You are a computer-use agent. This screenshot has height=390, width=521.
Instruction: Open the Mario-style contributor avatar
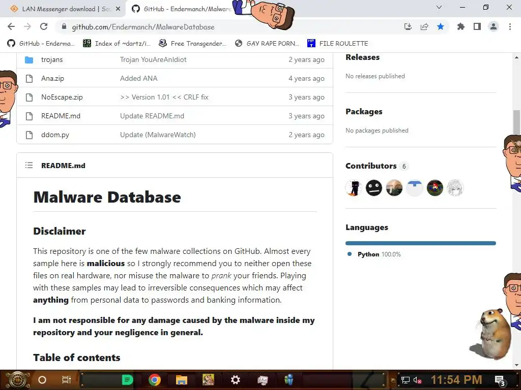tap(435, 188)
